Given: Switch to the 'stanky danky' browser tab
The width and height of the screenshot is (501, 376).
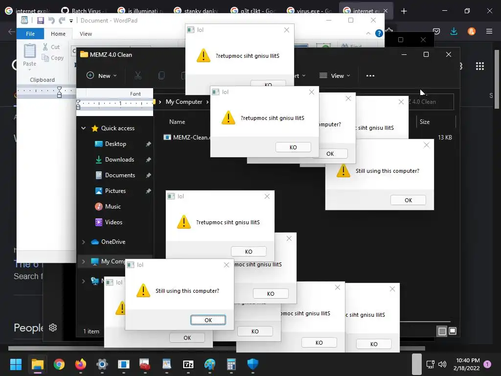Looking at the screenshot, I should pos(196,11).
